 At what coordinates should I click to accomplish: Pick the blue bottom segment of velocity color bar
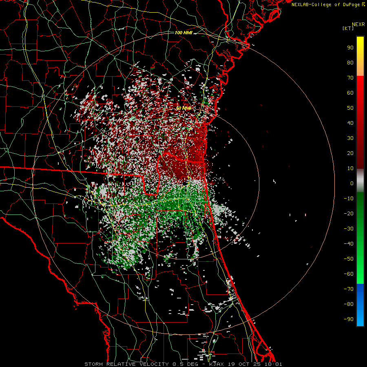tap(360, 305)
